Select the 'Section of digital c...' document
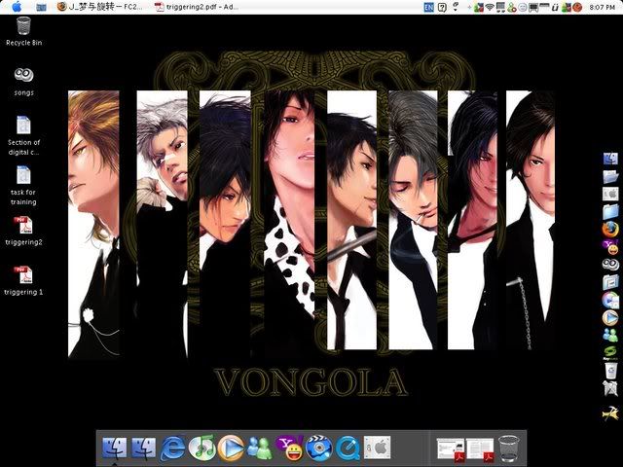The height and width of the screenshot is (467, 623). 23,136
